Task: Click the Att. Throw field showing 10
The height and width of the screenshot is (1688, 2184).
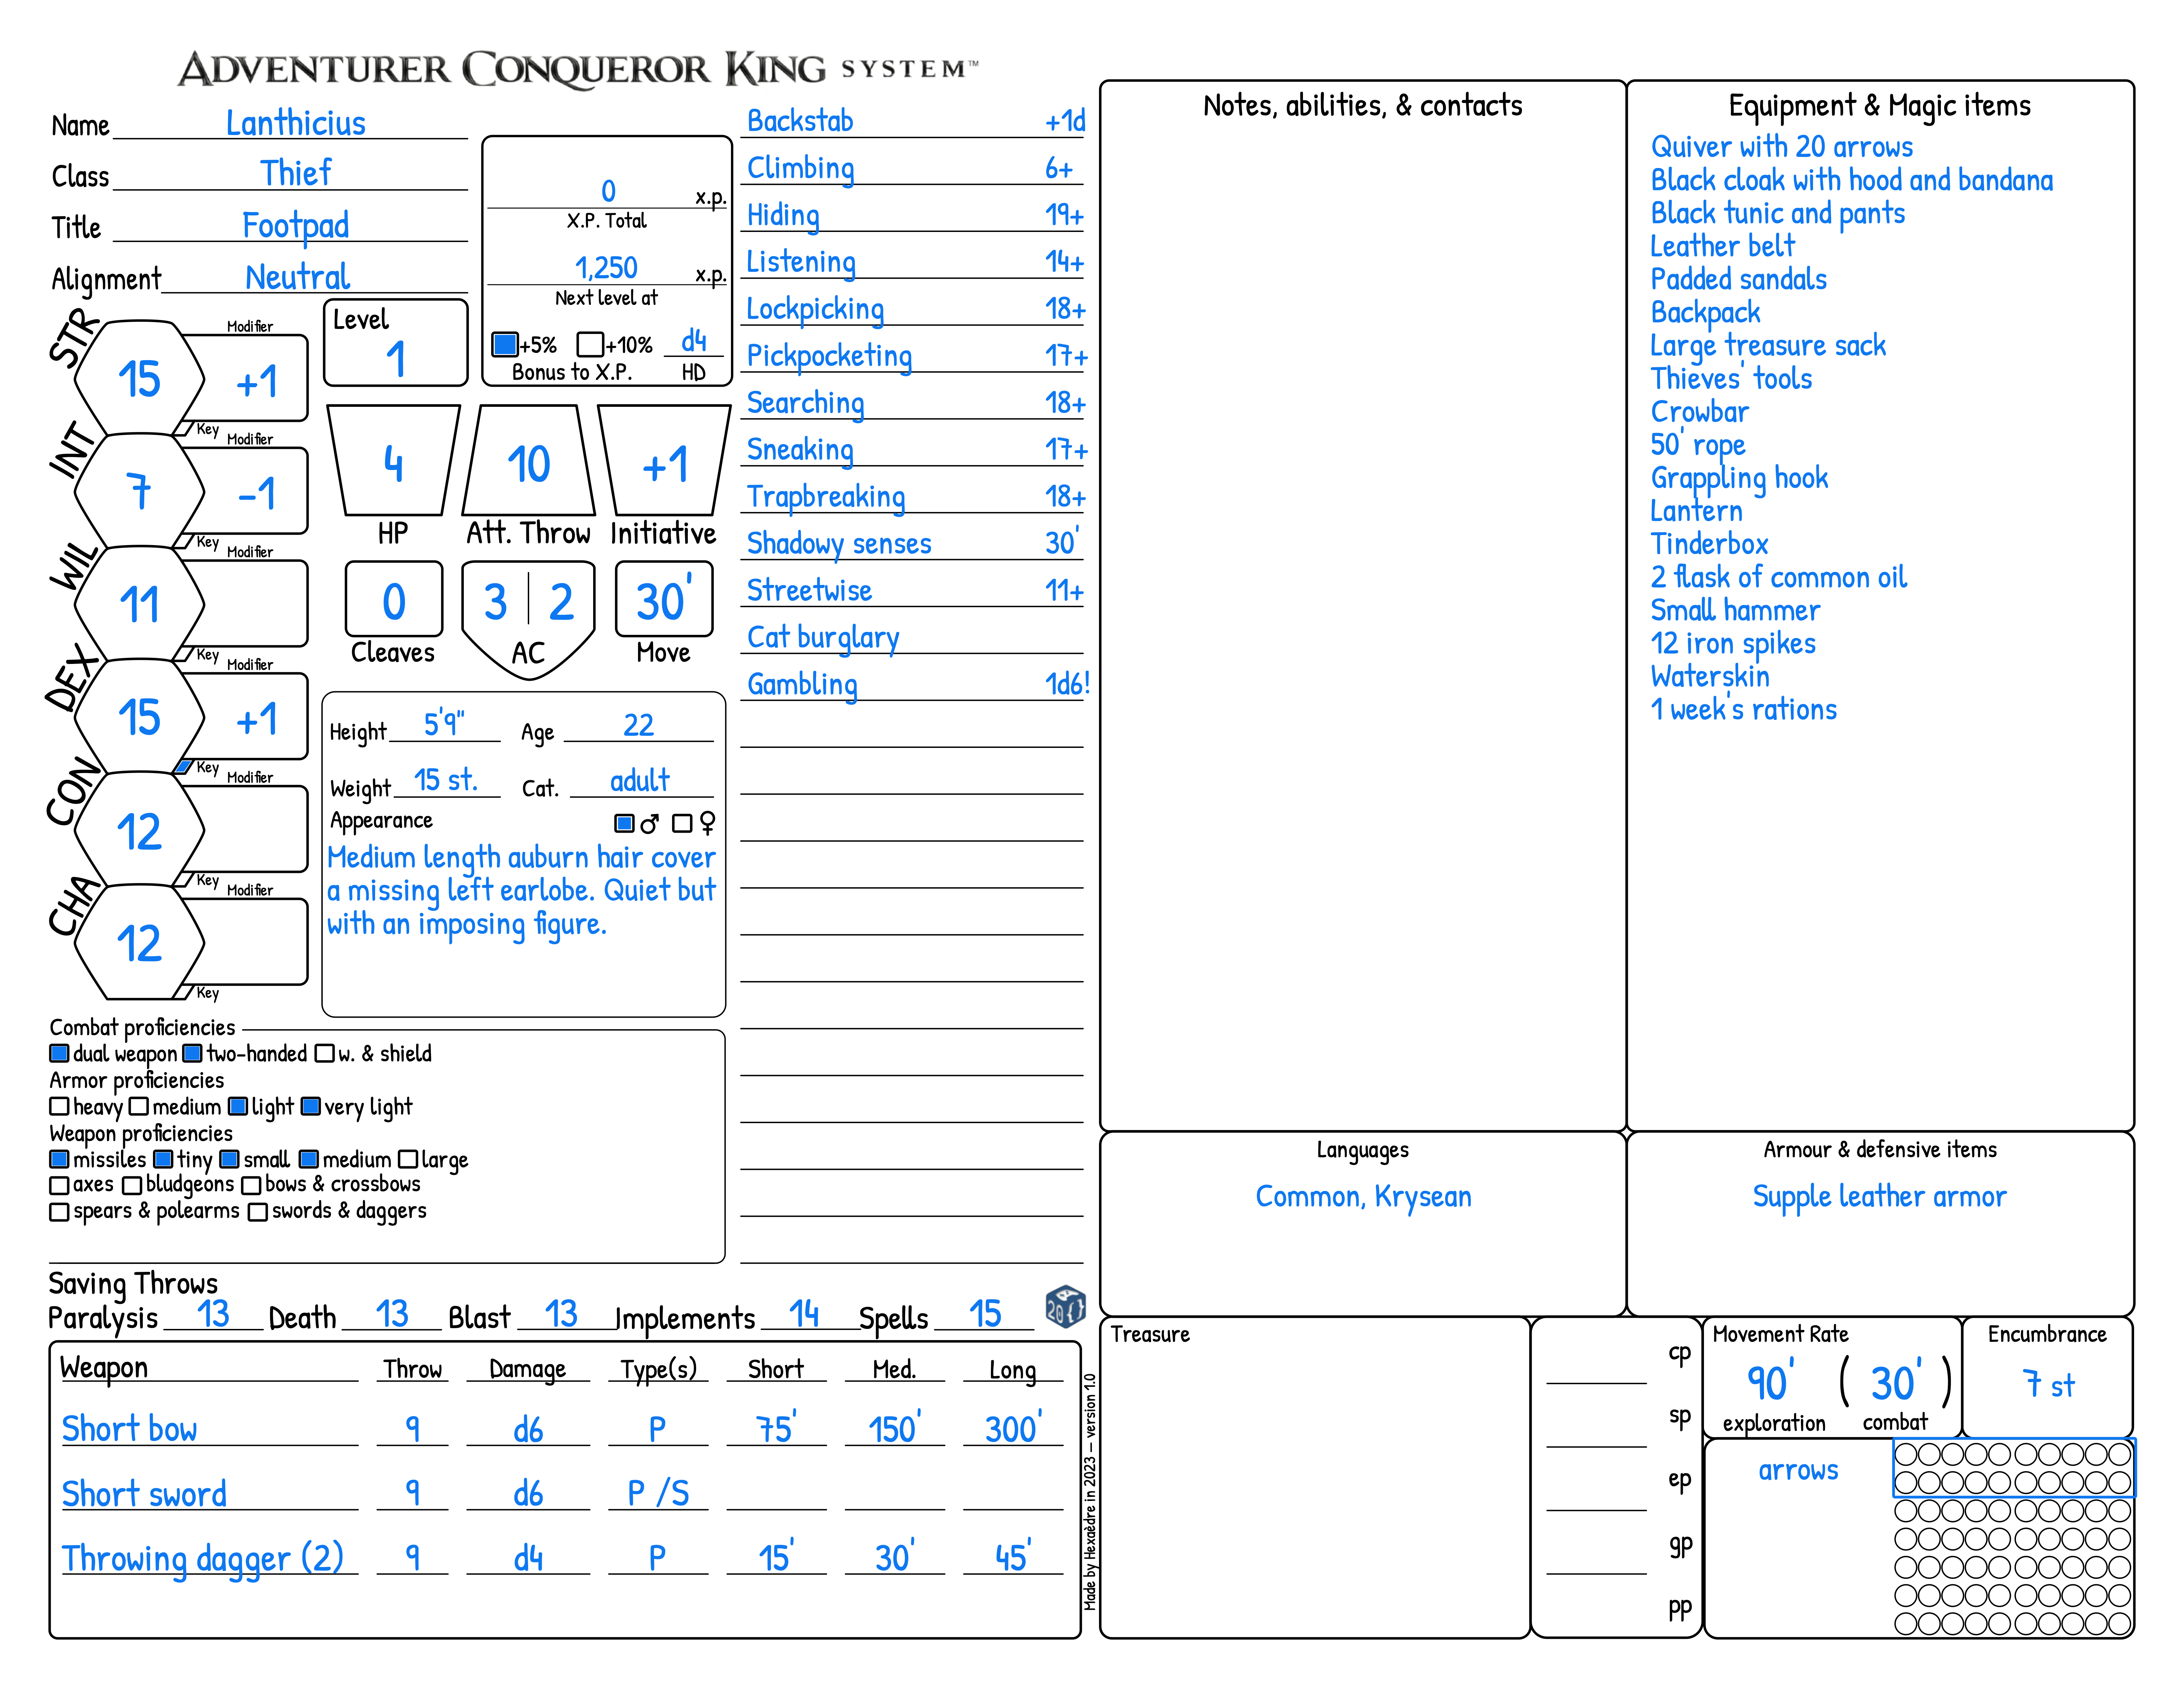Action: click(x=528, y=463)
